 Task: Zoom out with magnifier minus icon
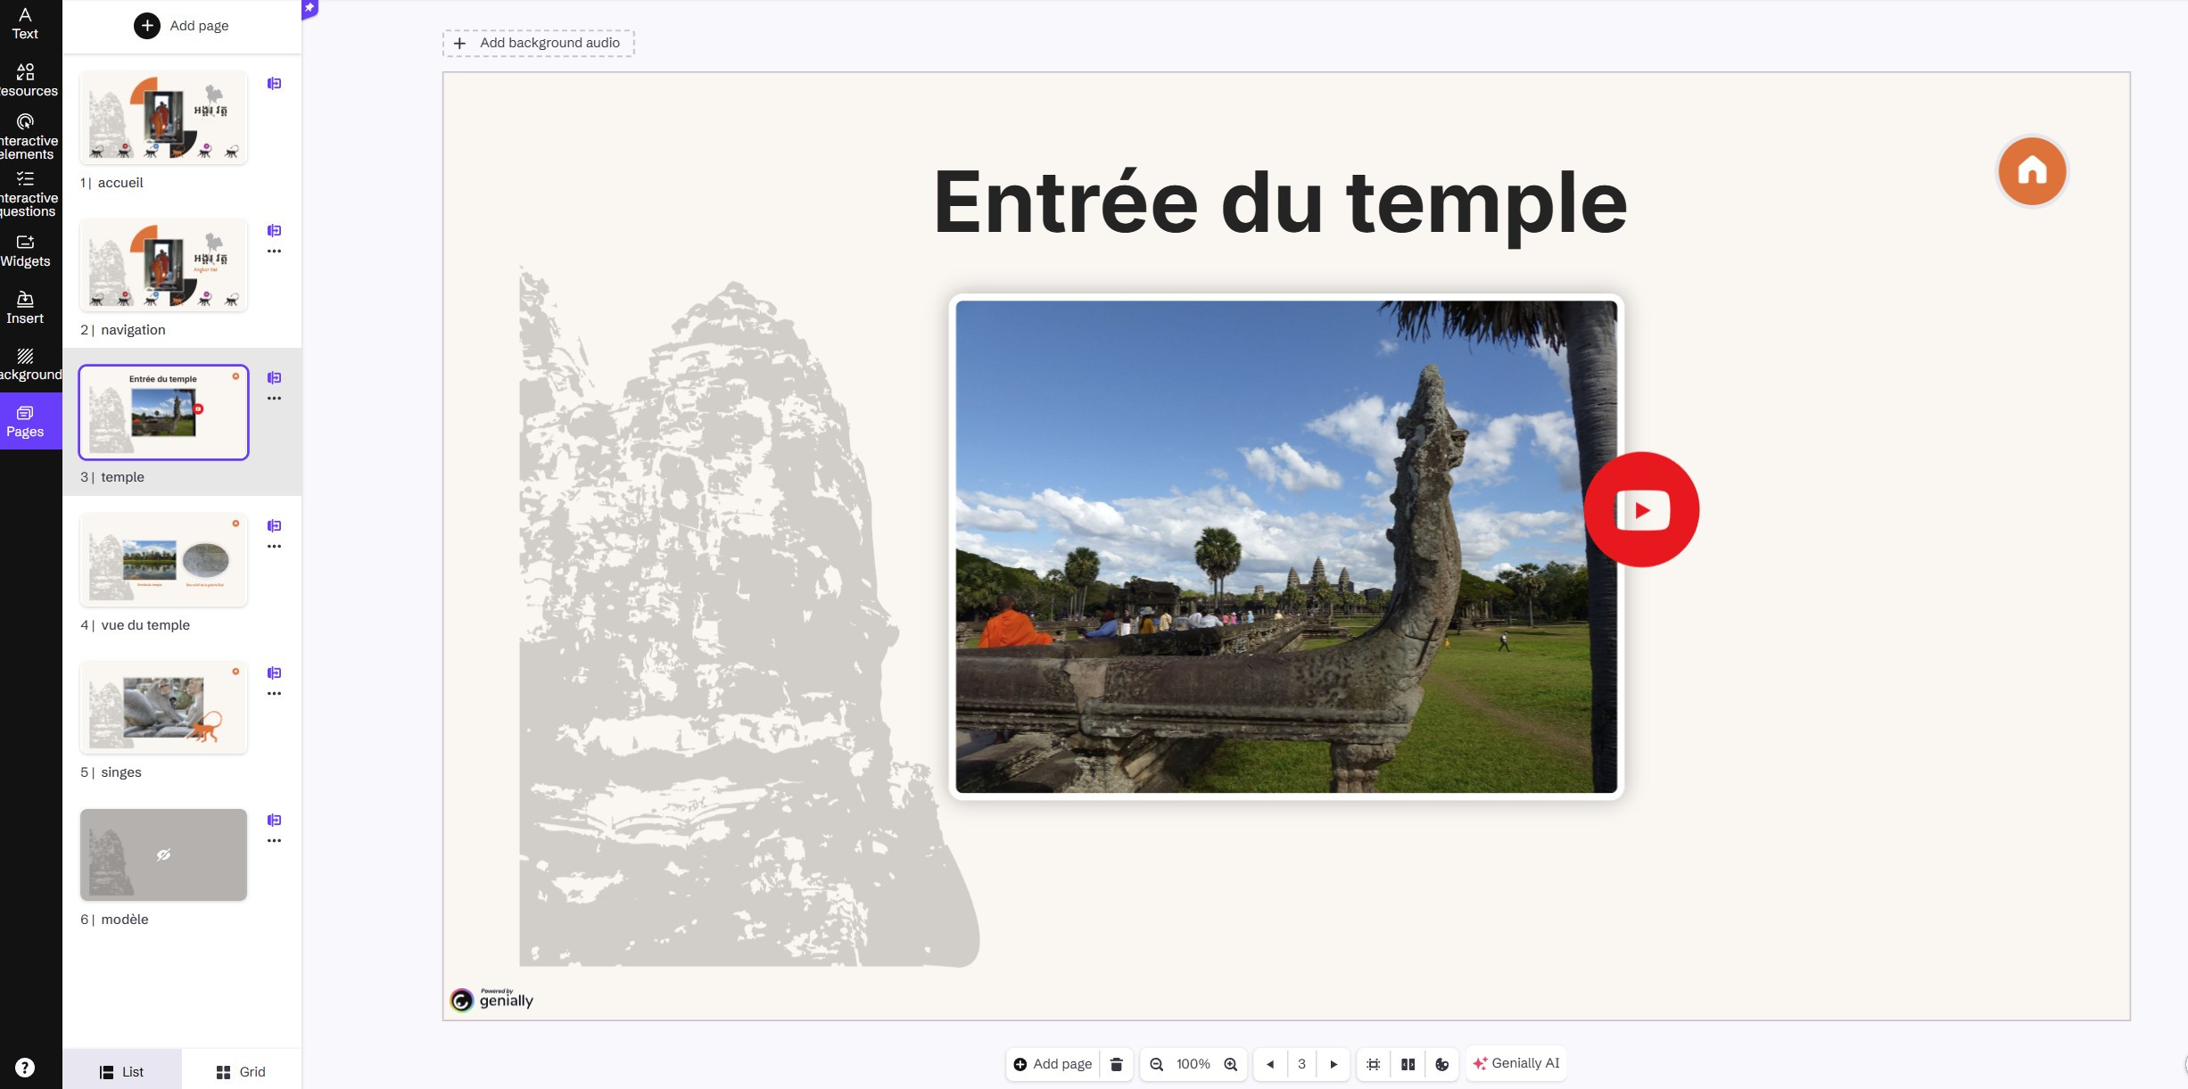1157,1064
